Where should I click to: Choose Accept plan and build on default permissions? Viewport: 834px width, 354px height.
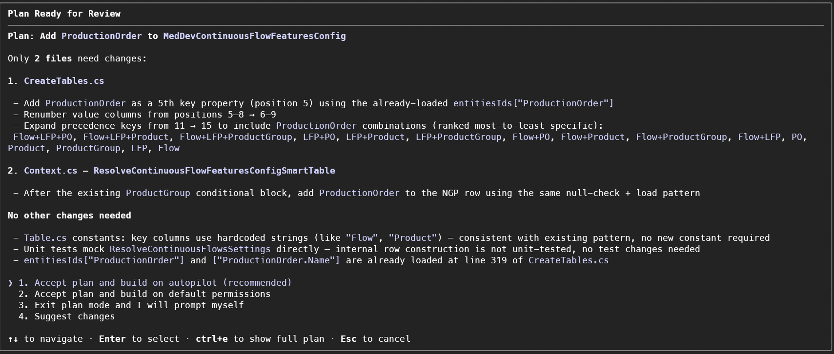tap(144, 294)
